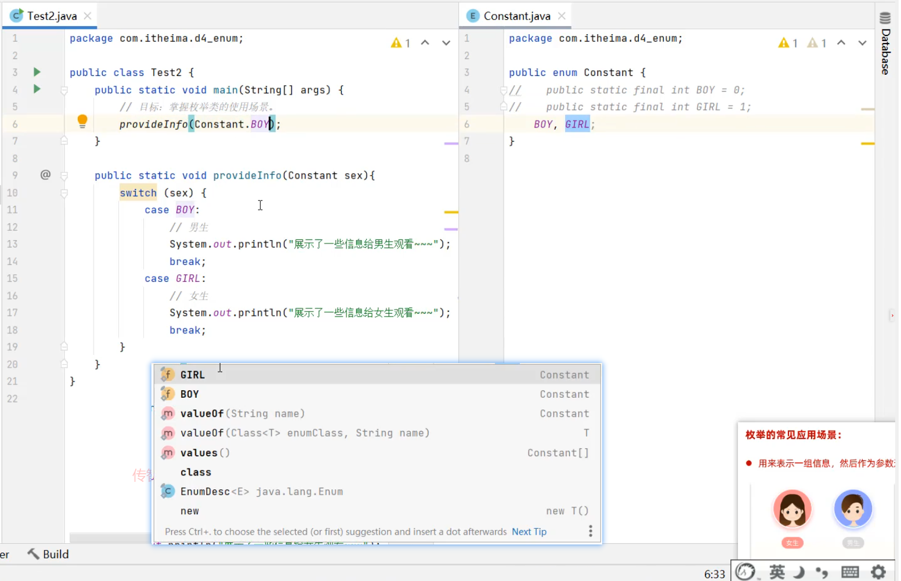The height and width of the screenshot is (581, 901).
Task: Go to previous highlighted error in Test2.java
Action: [x=425, y=43]
